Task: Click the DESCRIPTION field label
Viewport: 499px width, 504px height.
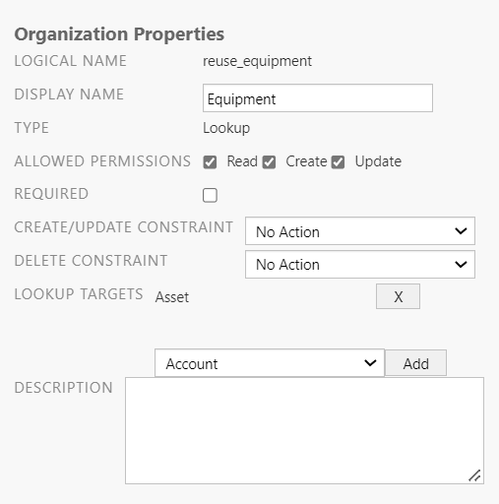Action: tap(64, 388)
